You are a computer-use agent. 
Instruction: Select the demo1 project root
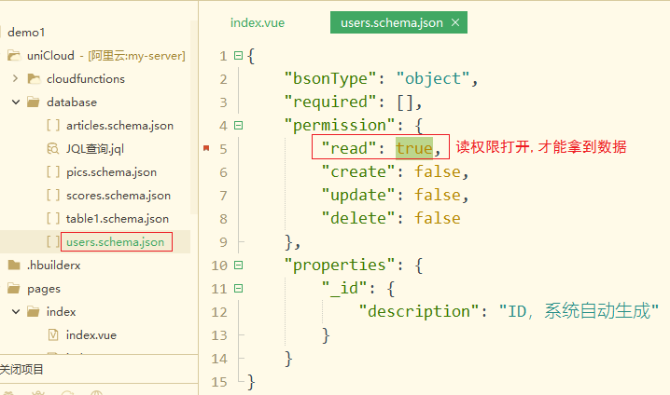coord(26,33)
